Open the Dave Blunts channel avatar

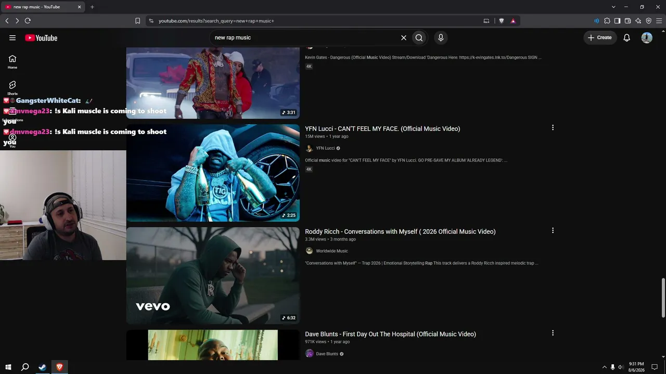(x=309, y=354)
